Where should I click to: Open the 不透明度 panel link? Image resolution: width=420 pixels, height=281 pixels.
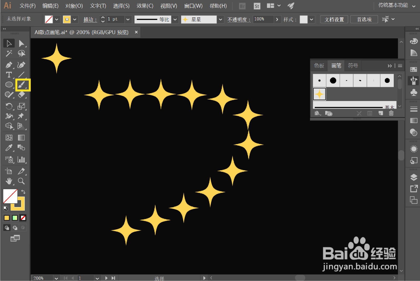coord(239,19)
